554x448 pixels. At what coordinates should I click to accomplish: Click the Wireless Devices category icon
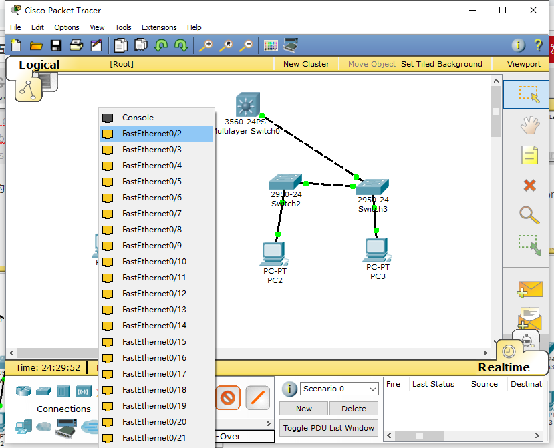(x=84, y=391)
